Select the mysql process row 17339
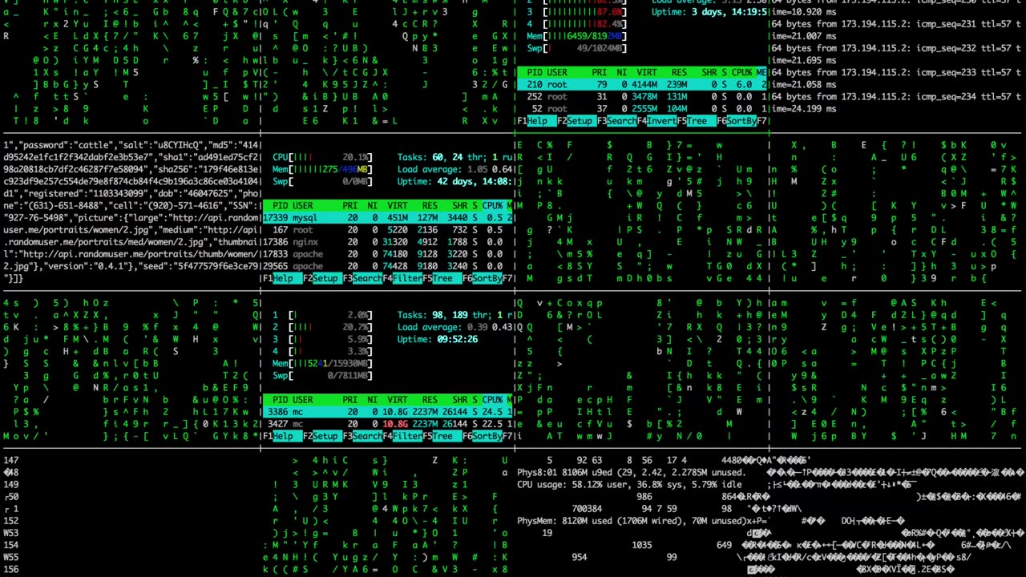The image size is (1026, 577). click(387, 218)
